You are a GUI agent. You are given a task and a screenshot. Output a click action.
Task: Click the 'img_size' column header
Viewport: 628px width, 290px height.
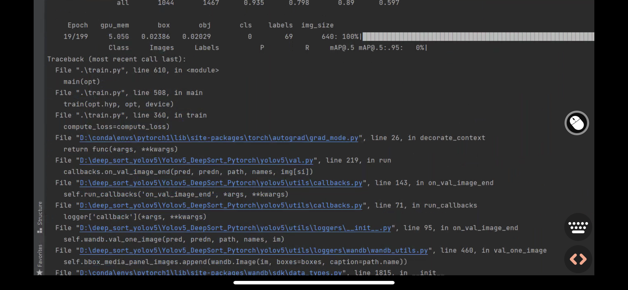click(x=318, y=25)
